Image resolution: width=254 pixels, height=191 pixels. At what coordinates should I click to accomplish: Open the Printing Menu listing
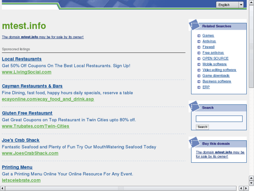pos(17,167)
